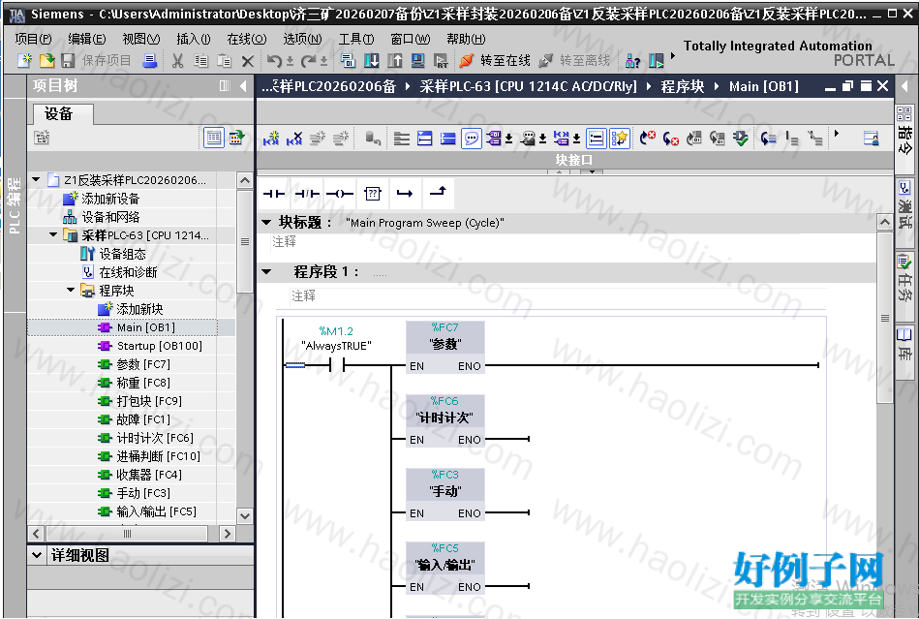The image size is (919, 619).
Task: Open the 视图(V) menu
Action: pos(140,39)
